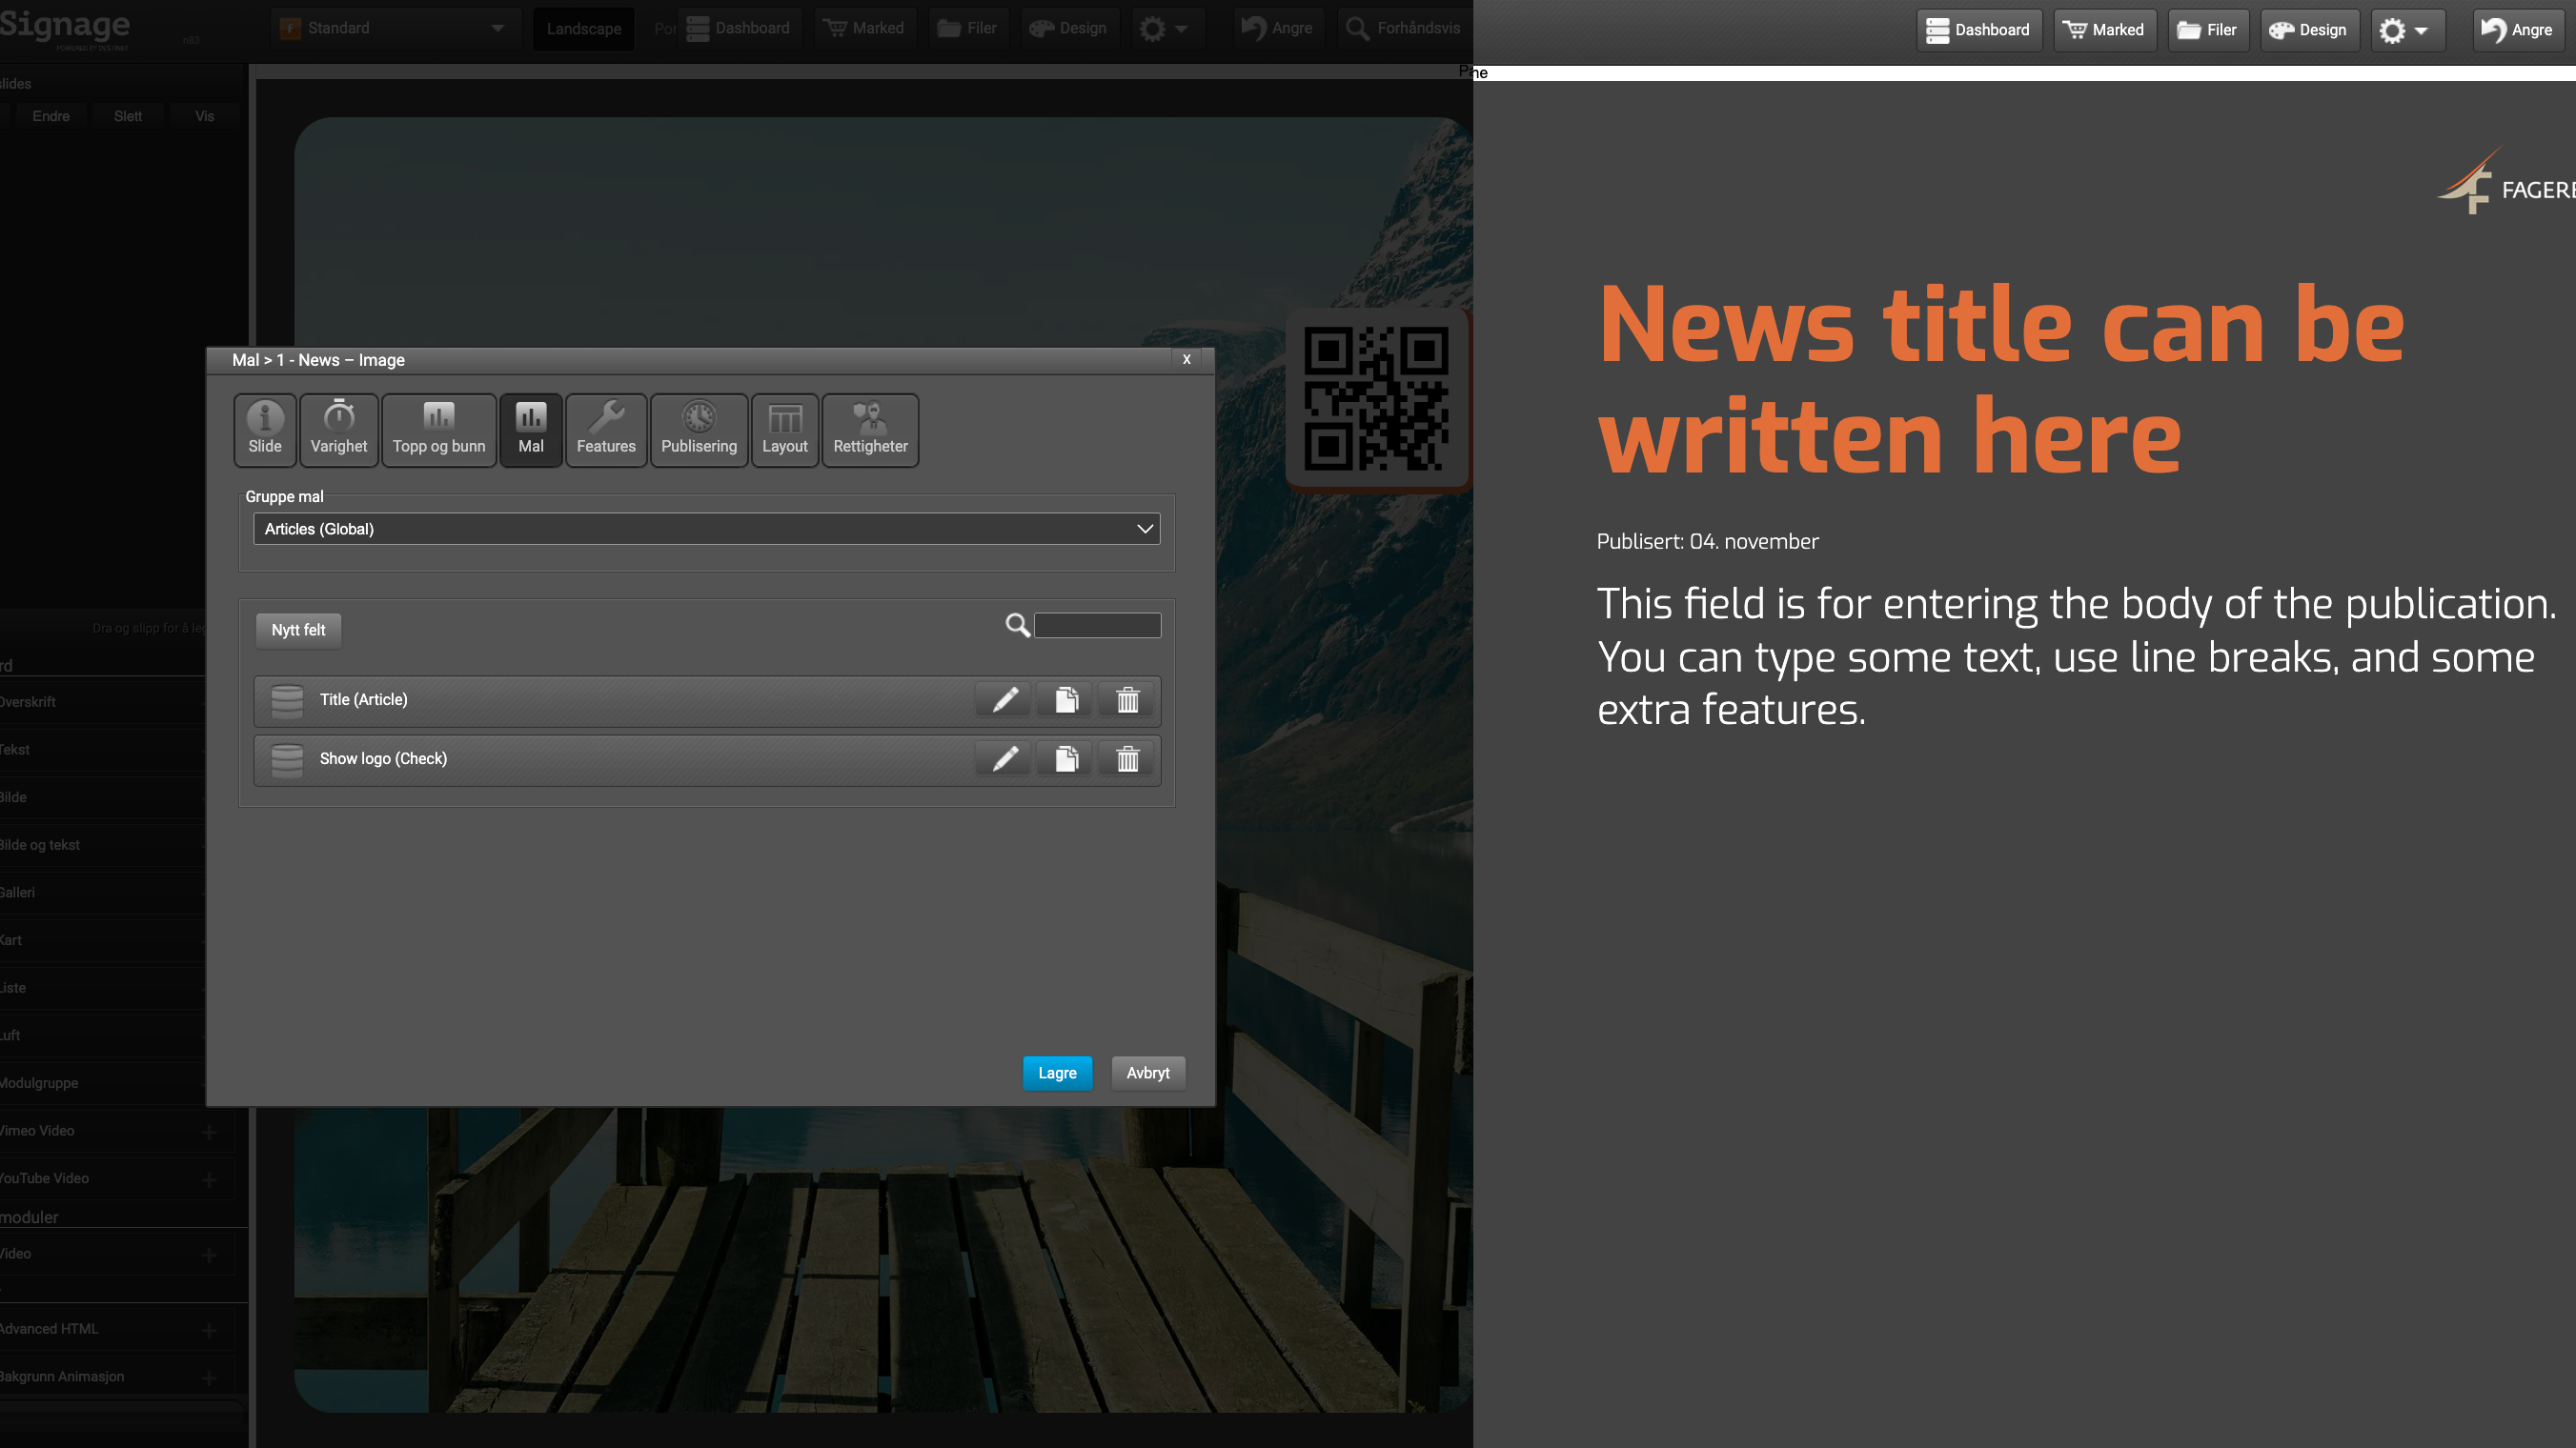Click the Slett button in slides panel
Image resolution: width=2576 pixels, height=1448 pixels.
[x=128, y=116]
